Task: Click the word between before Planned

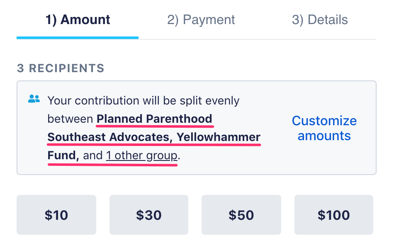Action: coord(70,119)
